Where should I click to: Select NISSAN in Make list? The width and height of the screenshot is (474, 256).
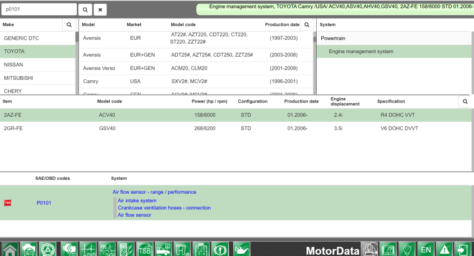click(x=38, y=65)
